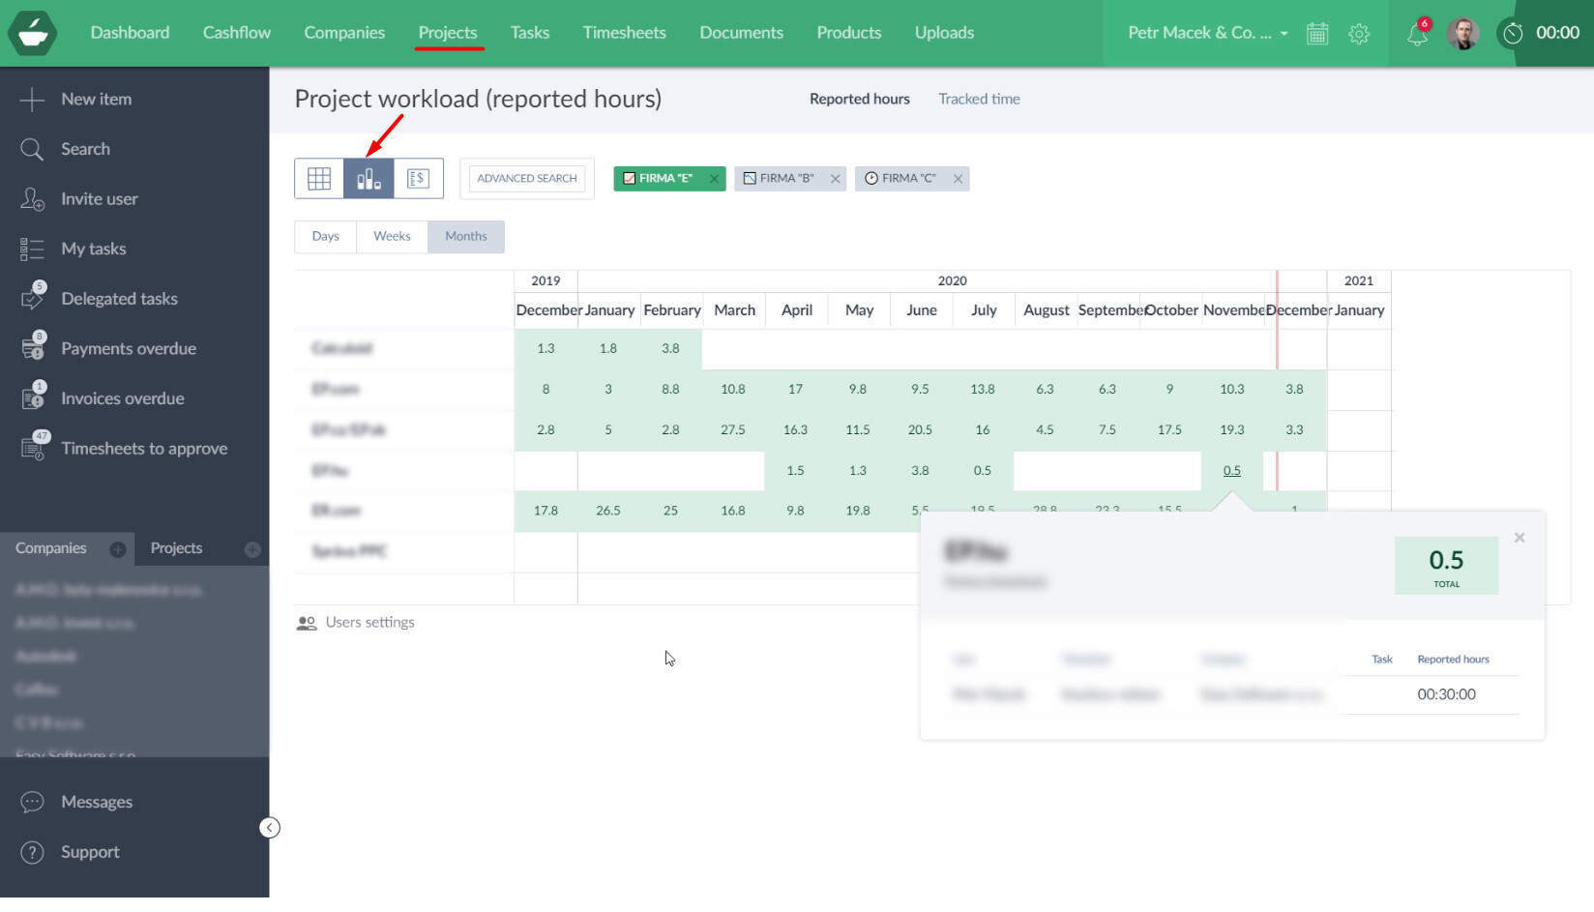Open the Timesheets menu
This screenshot has width=1594, height=912.
tap(625, 33)
